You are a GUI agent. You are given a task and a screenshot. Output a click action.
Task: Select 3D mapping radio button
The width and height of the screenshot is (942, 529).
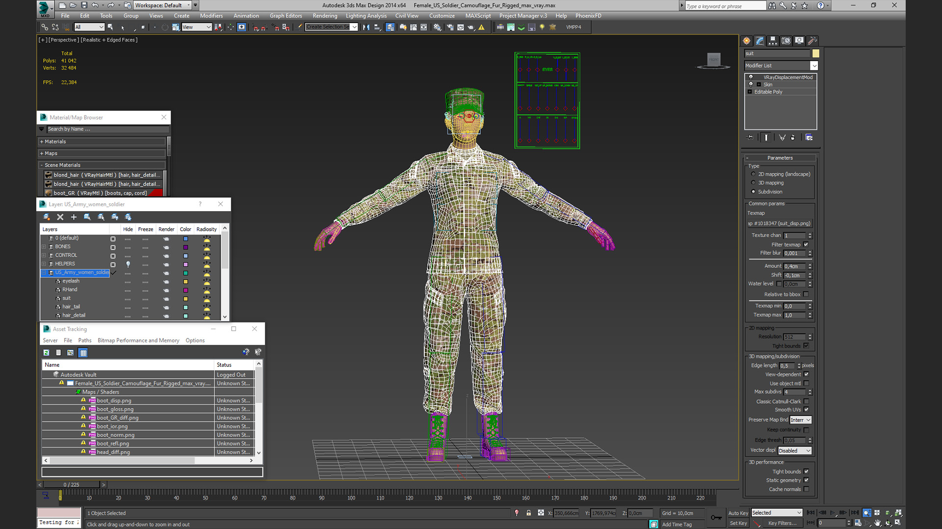pos(753,183)
